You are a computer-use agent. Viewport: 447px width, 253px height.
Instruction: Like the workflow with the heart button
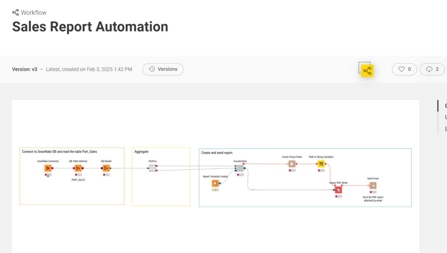coord(404,69)
